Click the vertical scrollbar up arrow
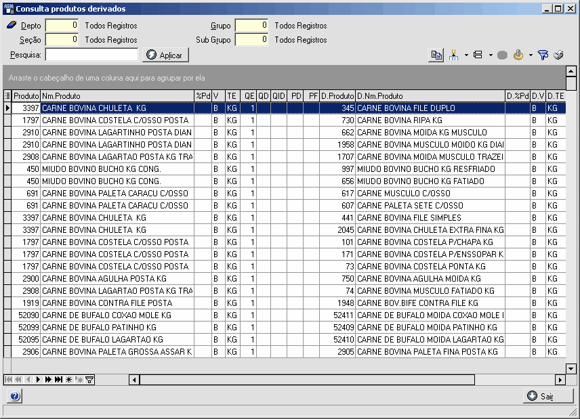Screen dimensions: 580x419 pos(571,71)
